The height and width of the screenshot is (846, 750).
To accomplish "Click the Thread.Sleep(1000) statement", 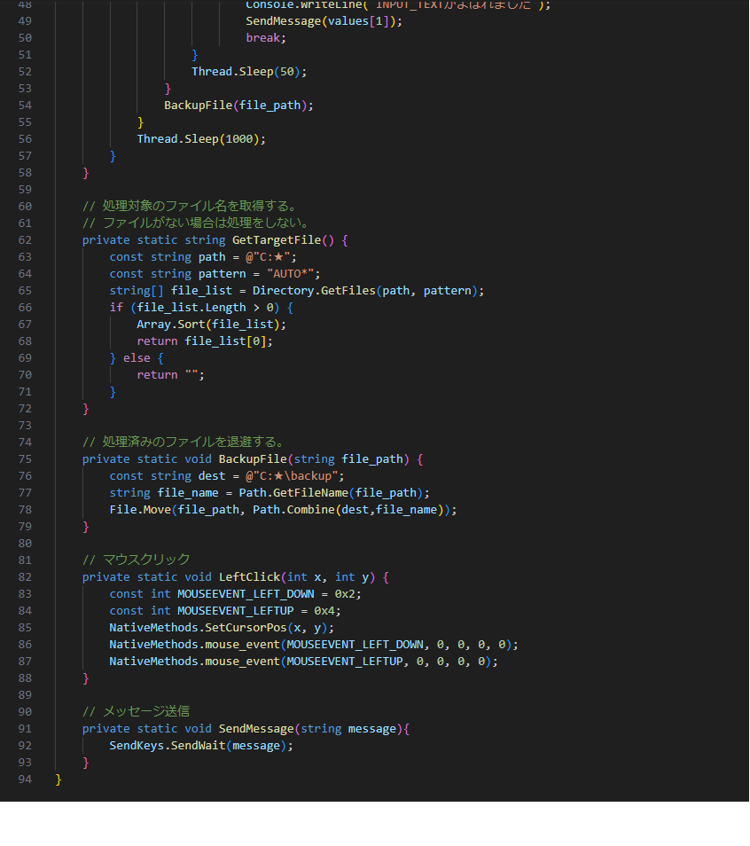I will point(201,139).
